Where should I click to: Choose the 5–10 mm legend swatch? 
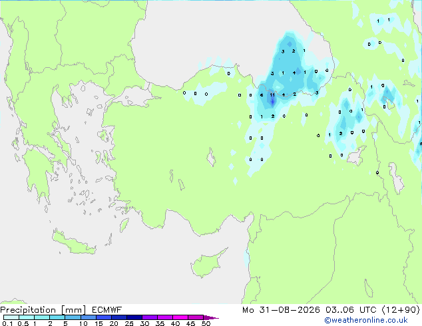click(x=73, y=317)
